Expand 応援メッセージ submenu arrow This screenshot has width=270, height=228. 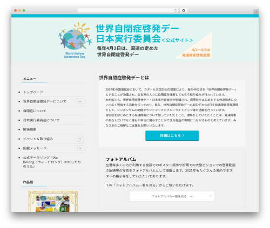(x=80, y=148)
